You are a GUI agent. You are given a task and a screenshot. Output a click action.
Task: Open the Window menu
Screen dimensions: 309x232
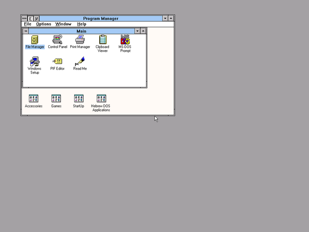click(x=63, y=24)
